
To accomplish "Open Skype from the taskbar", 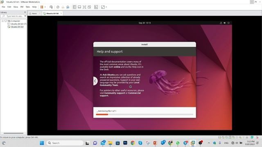I will point(140,143).
